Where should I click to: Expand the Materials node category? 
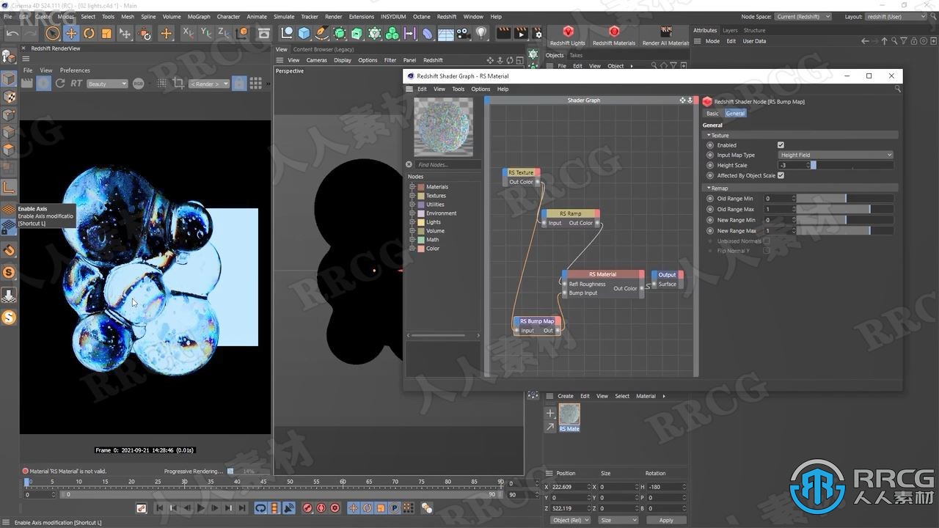pyautogui.click(x=412, y=187)
